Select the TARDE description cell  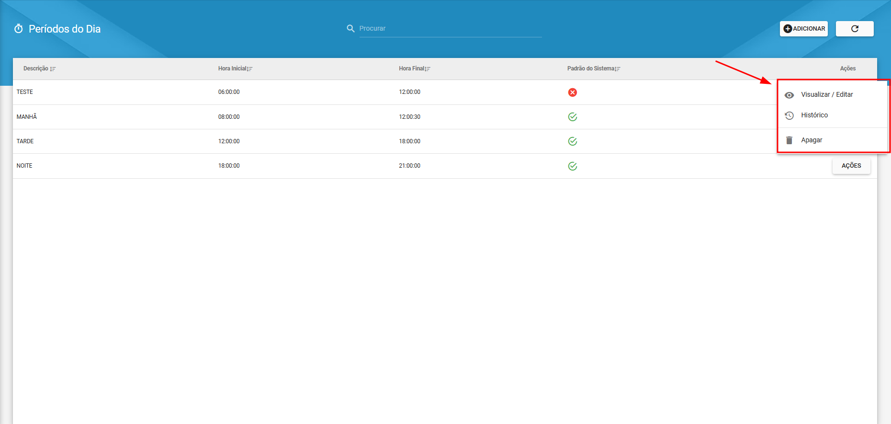[25, 141]
